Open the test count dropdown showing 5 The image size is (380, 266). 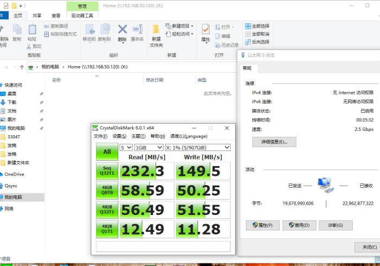[x=126, y=147]
